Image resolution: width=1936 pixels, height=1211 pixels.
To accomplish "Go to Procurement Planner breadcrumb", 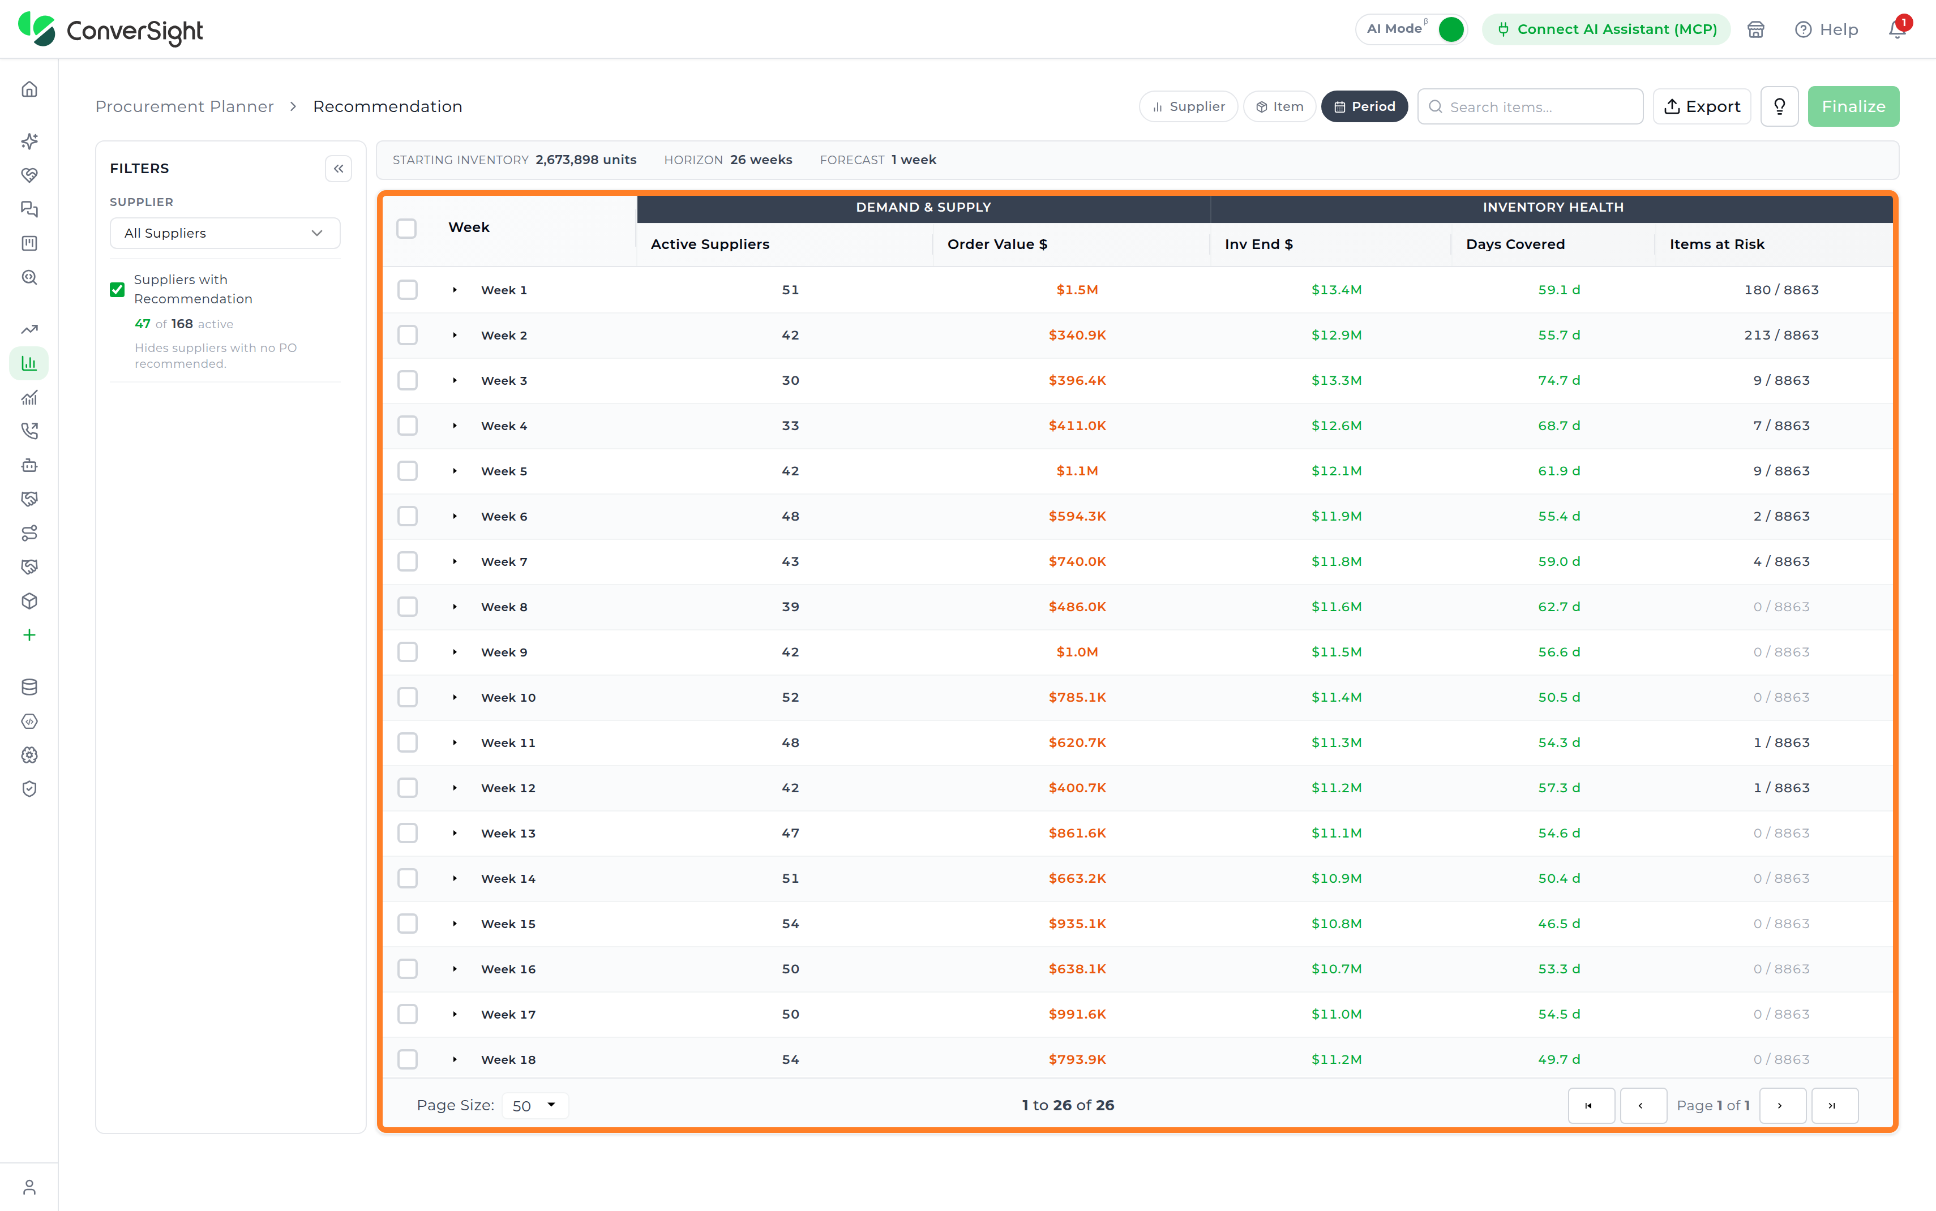I will click(x=184, y=106).
